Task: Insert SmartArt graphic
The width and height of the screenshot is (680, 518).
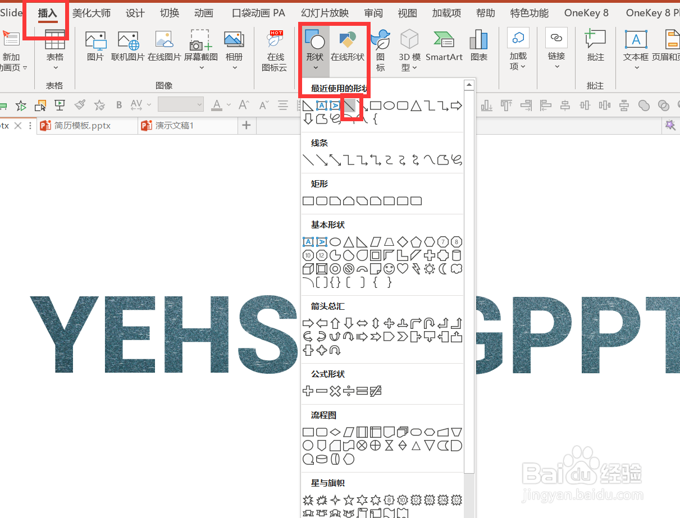Action: tap(444, 45)
